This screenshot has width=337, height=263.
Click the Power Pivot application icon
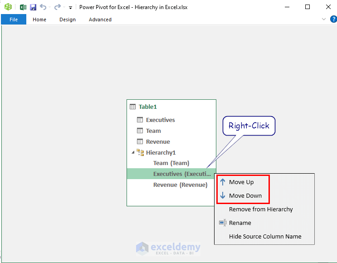coord(8,7)
